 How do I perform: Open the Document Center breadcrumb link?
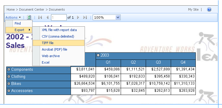click(32, 9)
